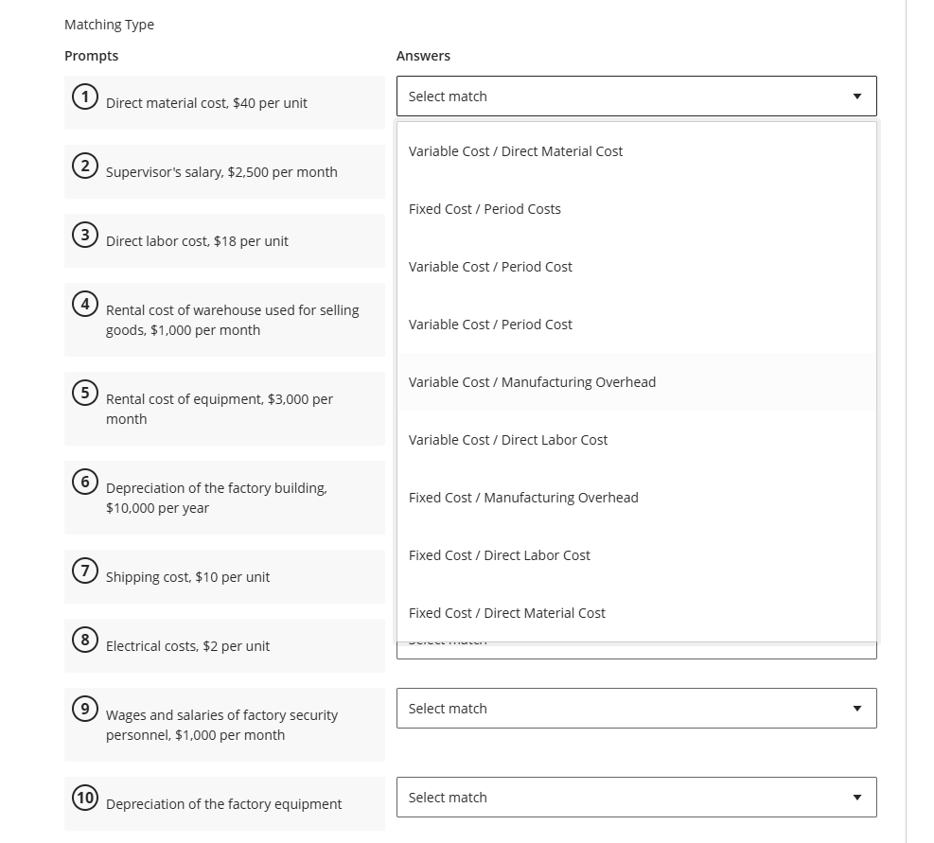This screenshot has width=934, height=843.
Task: Select Fixed Cost / Period Costs option
Action: (x=485, y=208)
